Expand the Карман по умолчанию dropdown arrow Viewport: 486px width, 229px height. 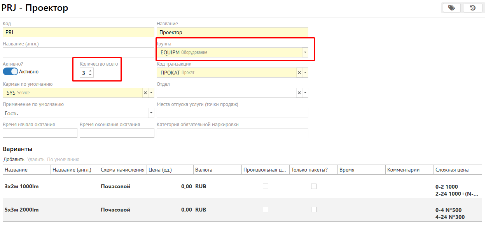pos(151,93)
